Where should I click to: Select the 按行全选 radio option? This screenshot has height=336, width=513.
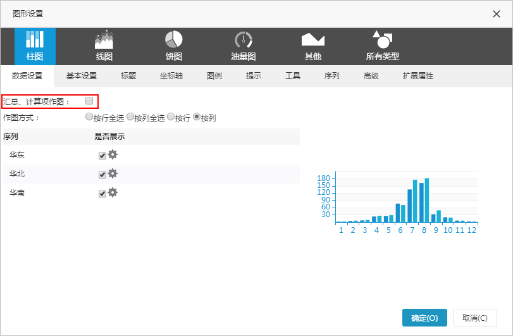[x=89, y=116]
